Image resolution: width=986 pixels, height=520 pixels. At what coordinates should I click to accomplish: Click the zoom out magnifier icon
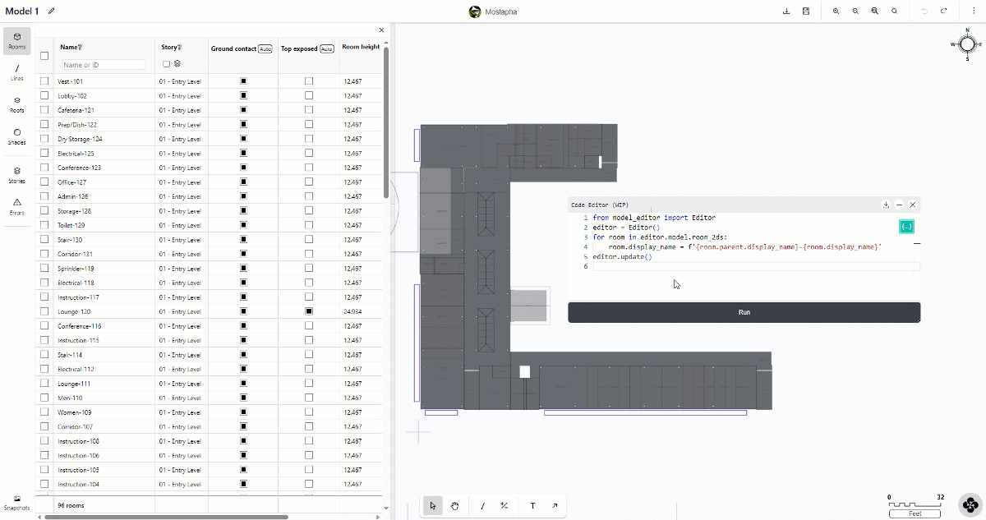click(855, 12)
